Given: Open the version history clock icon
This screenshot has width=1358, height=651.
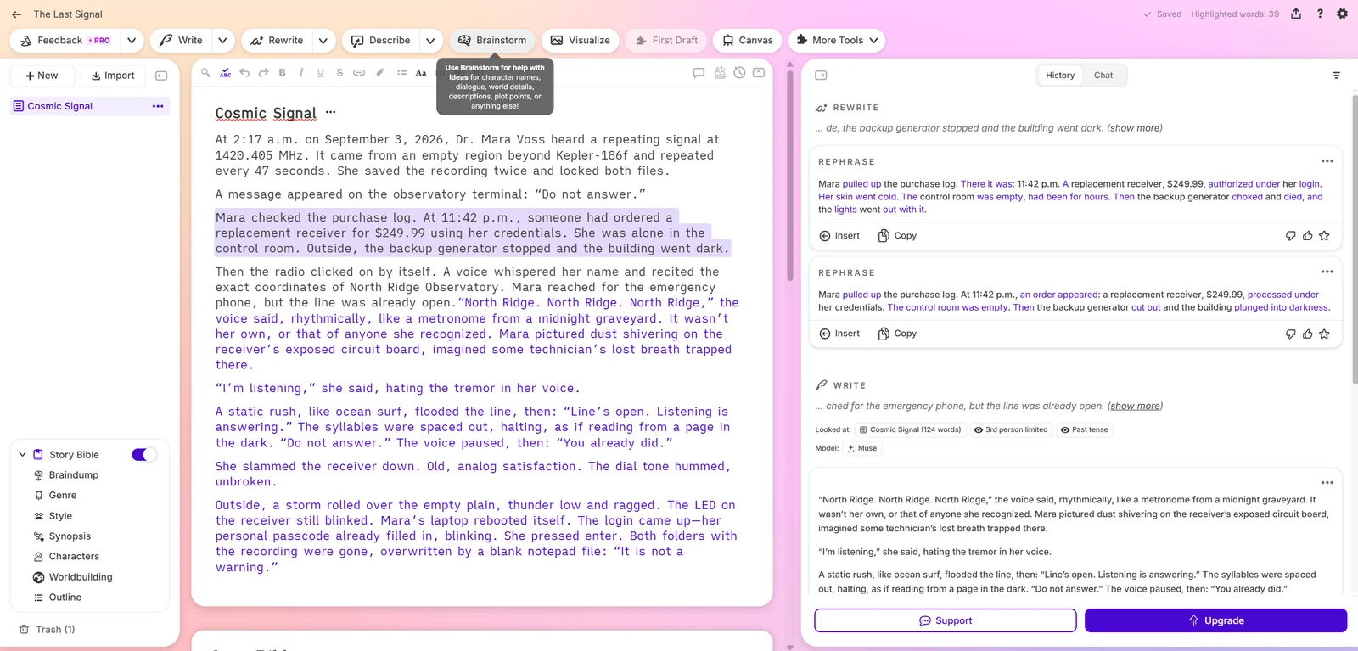Looking at the screenshot, I should click(739, 73).
